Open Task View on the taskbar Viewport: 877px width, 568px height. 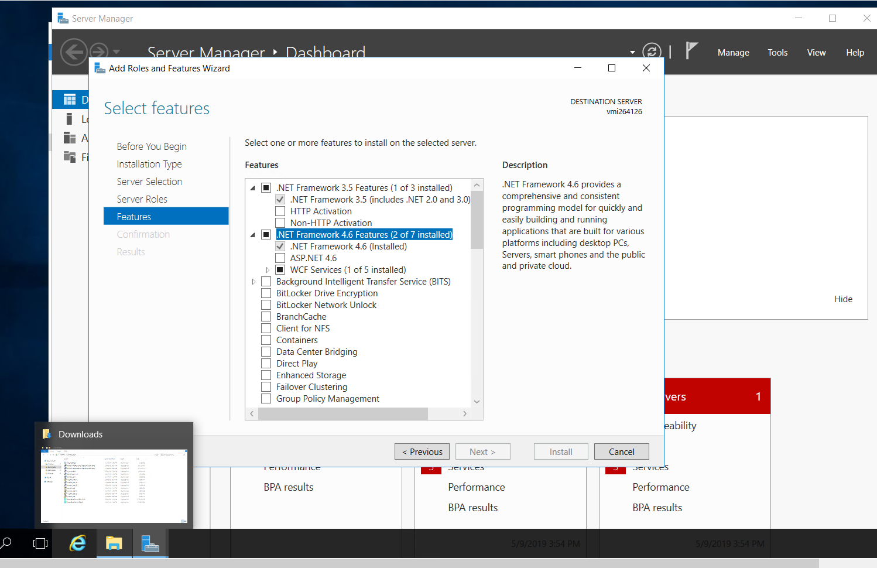tap(40, 543)
